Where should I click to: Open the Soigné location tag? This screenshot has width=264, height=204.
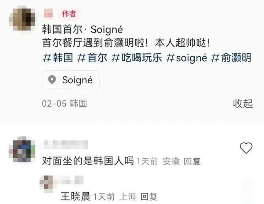70,80
